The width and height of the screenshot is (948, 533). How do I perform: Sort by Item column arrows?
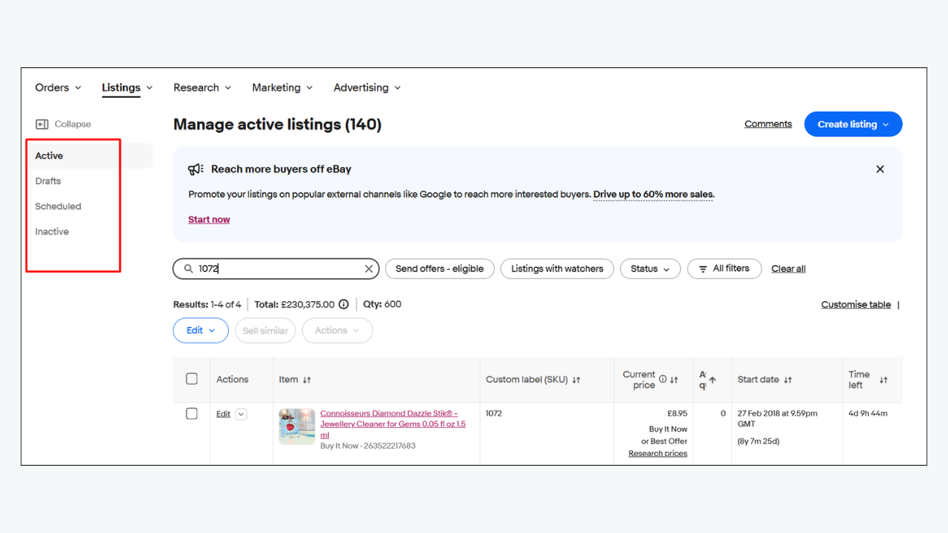(x=307, y=380)
